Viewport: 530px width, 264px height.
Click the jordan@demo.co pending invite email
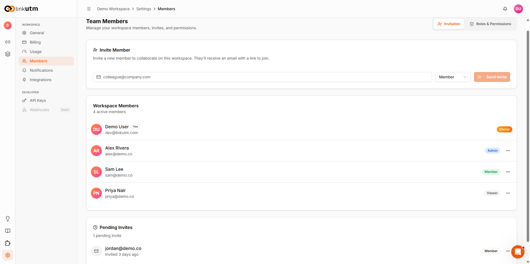coord(123,248)
